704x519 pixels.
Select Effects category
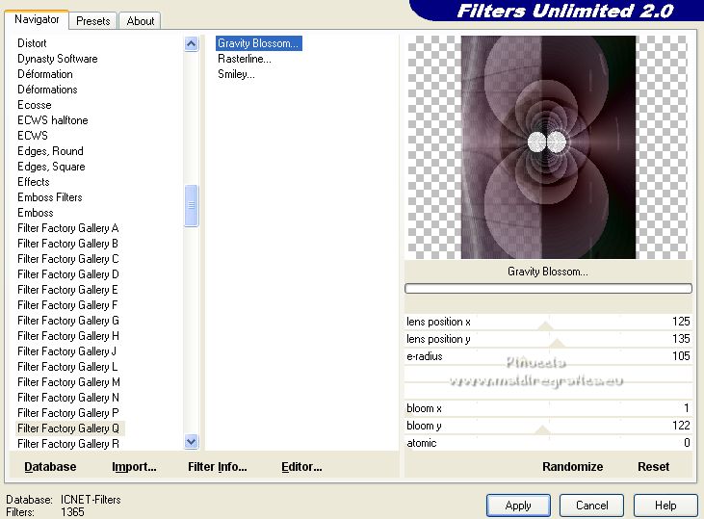click(33, 182)
